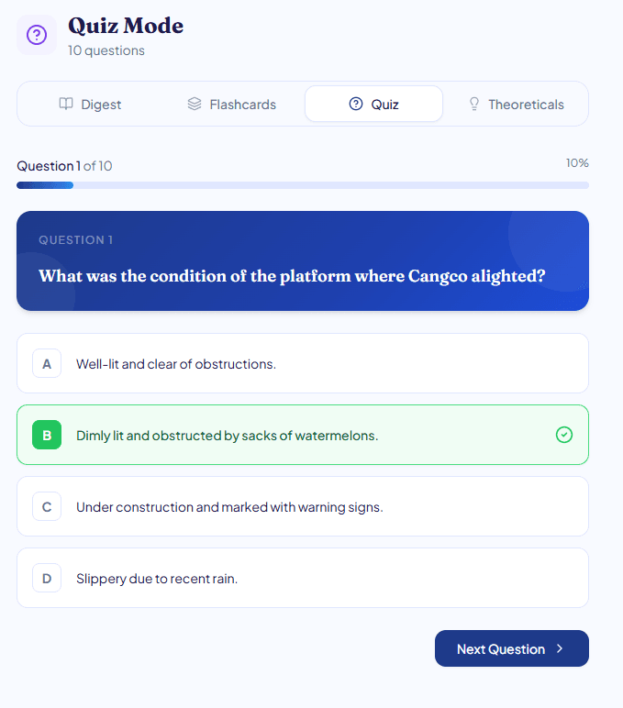Click the lightbulb Theoreticals icon
The image size is (623, 708).
pyautogui.click(x=474, y=104)
